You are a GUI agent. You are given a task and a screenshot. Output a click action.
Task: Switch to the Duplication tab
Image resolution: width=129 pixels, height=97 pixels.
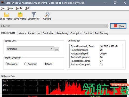[x=49, y=33]
